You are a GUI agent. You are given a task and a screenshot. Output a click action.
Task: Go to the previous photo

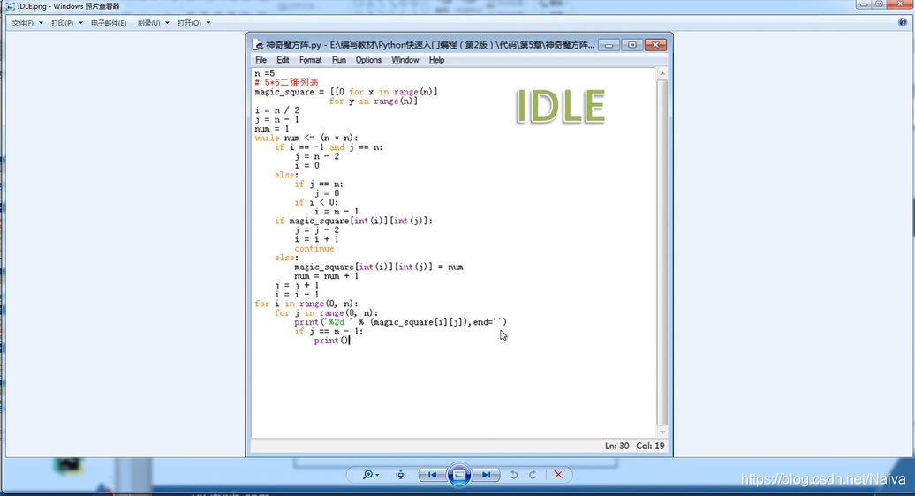coord(433,475)
